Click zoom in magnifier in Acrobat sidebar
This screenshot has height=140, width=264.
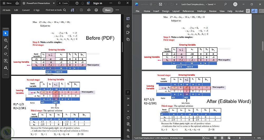[x=128, y=130]
